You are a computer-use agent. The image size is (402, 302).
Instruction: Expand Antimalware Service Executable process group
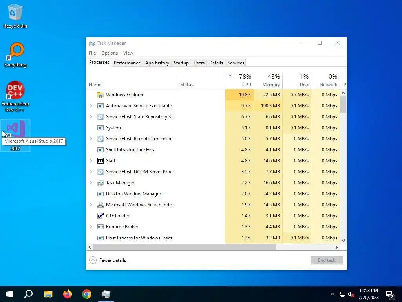click(91, 106)
